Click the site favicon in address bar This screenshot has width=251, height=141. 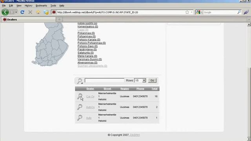[54, 12]
